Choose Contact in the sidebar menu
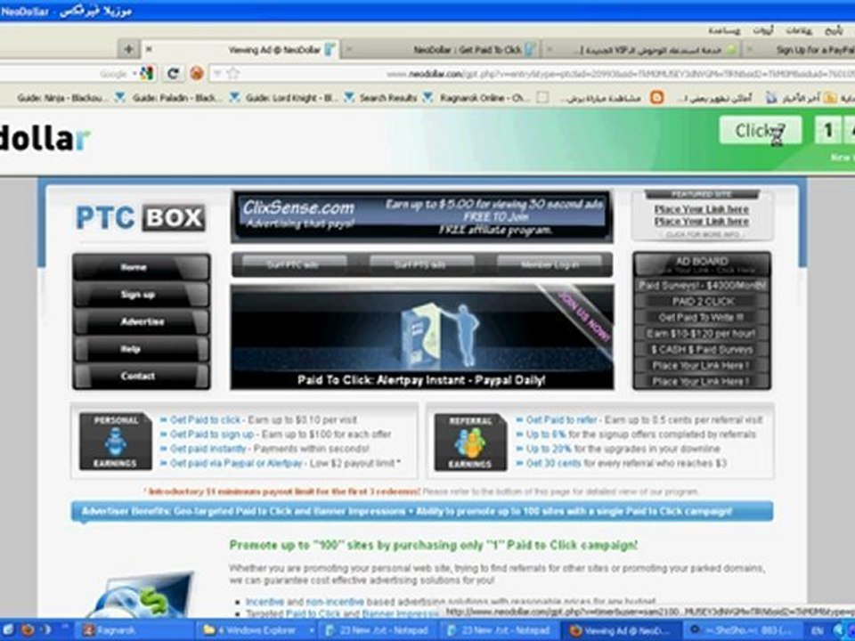The width and height of the screenshot is (855, 641). [142, 376]
